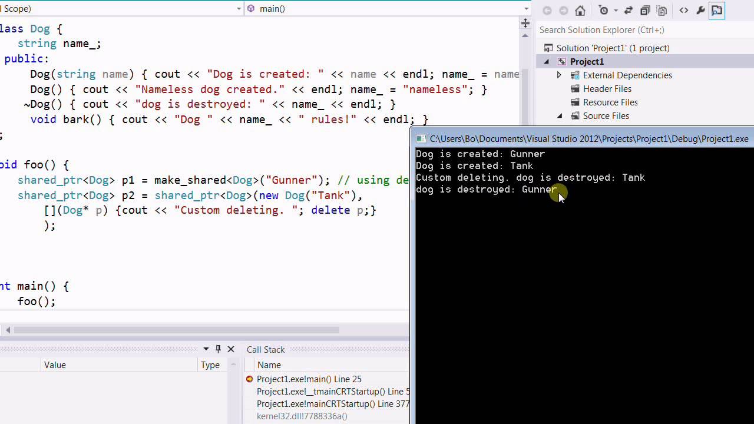Image resolution: width=754 pixels, height=424 pixels.
Task: Open window position menu of left debug panel
Action: 206,349
